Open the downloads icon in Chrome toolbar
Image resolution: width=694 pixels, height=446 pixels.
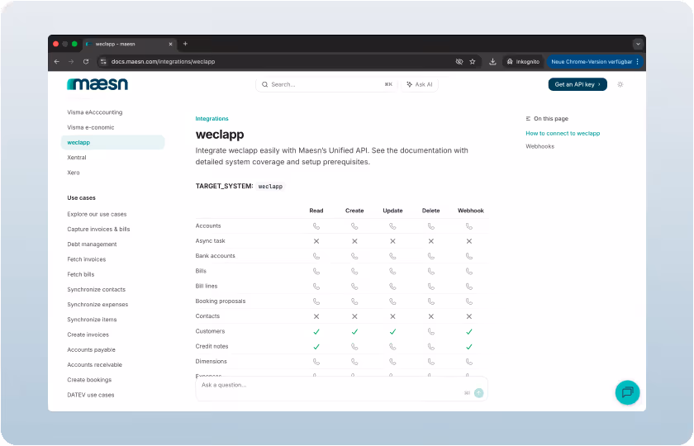pos(492,61)
